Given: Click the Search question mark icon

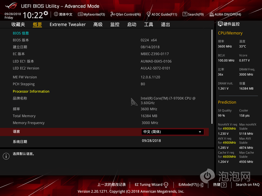Looking at the screenshot, I should [x=185, y=14].
